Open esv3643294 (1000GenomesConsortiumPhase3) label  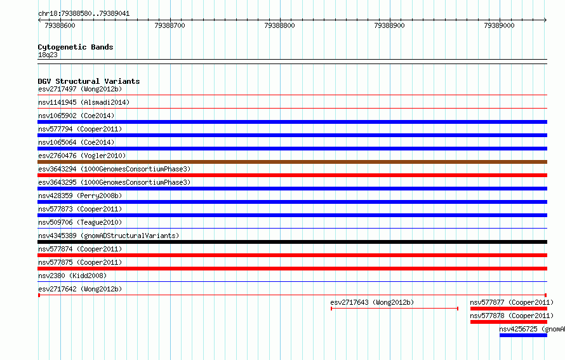click(114, 169)
